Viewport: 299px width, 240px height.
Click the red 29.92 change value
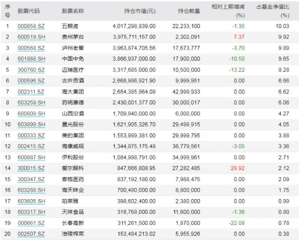(238, 168)
